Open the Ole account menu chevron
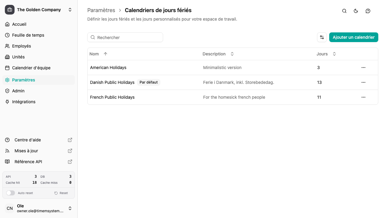 click(70, 208)
